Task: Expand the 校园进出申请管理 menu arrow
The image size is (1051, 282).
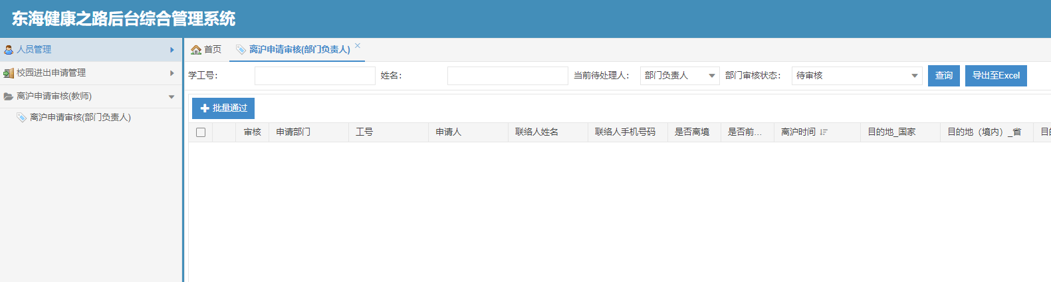Action: (x=172, y=73)
